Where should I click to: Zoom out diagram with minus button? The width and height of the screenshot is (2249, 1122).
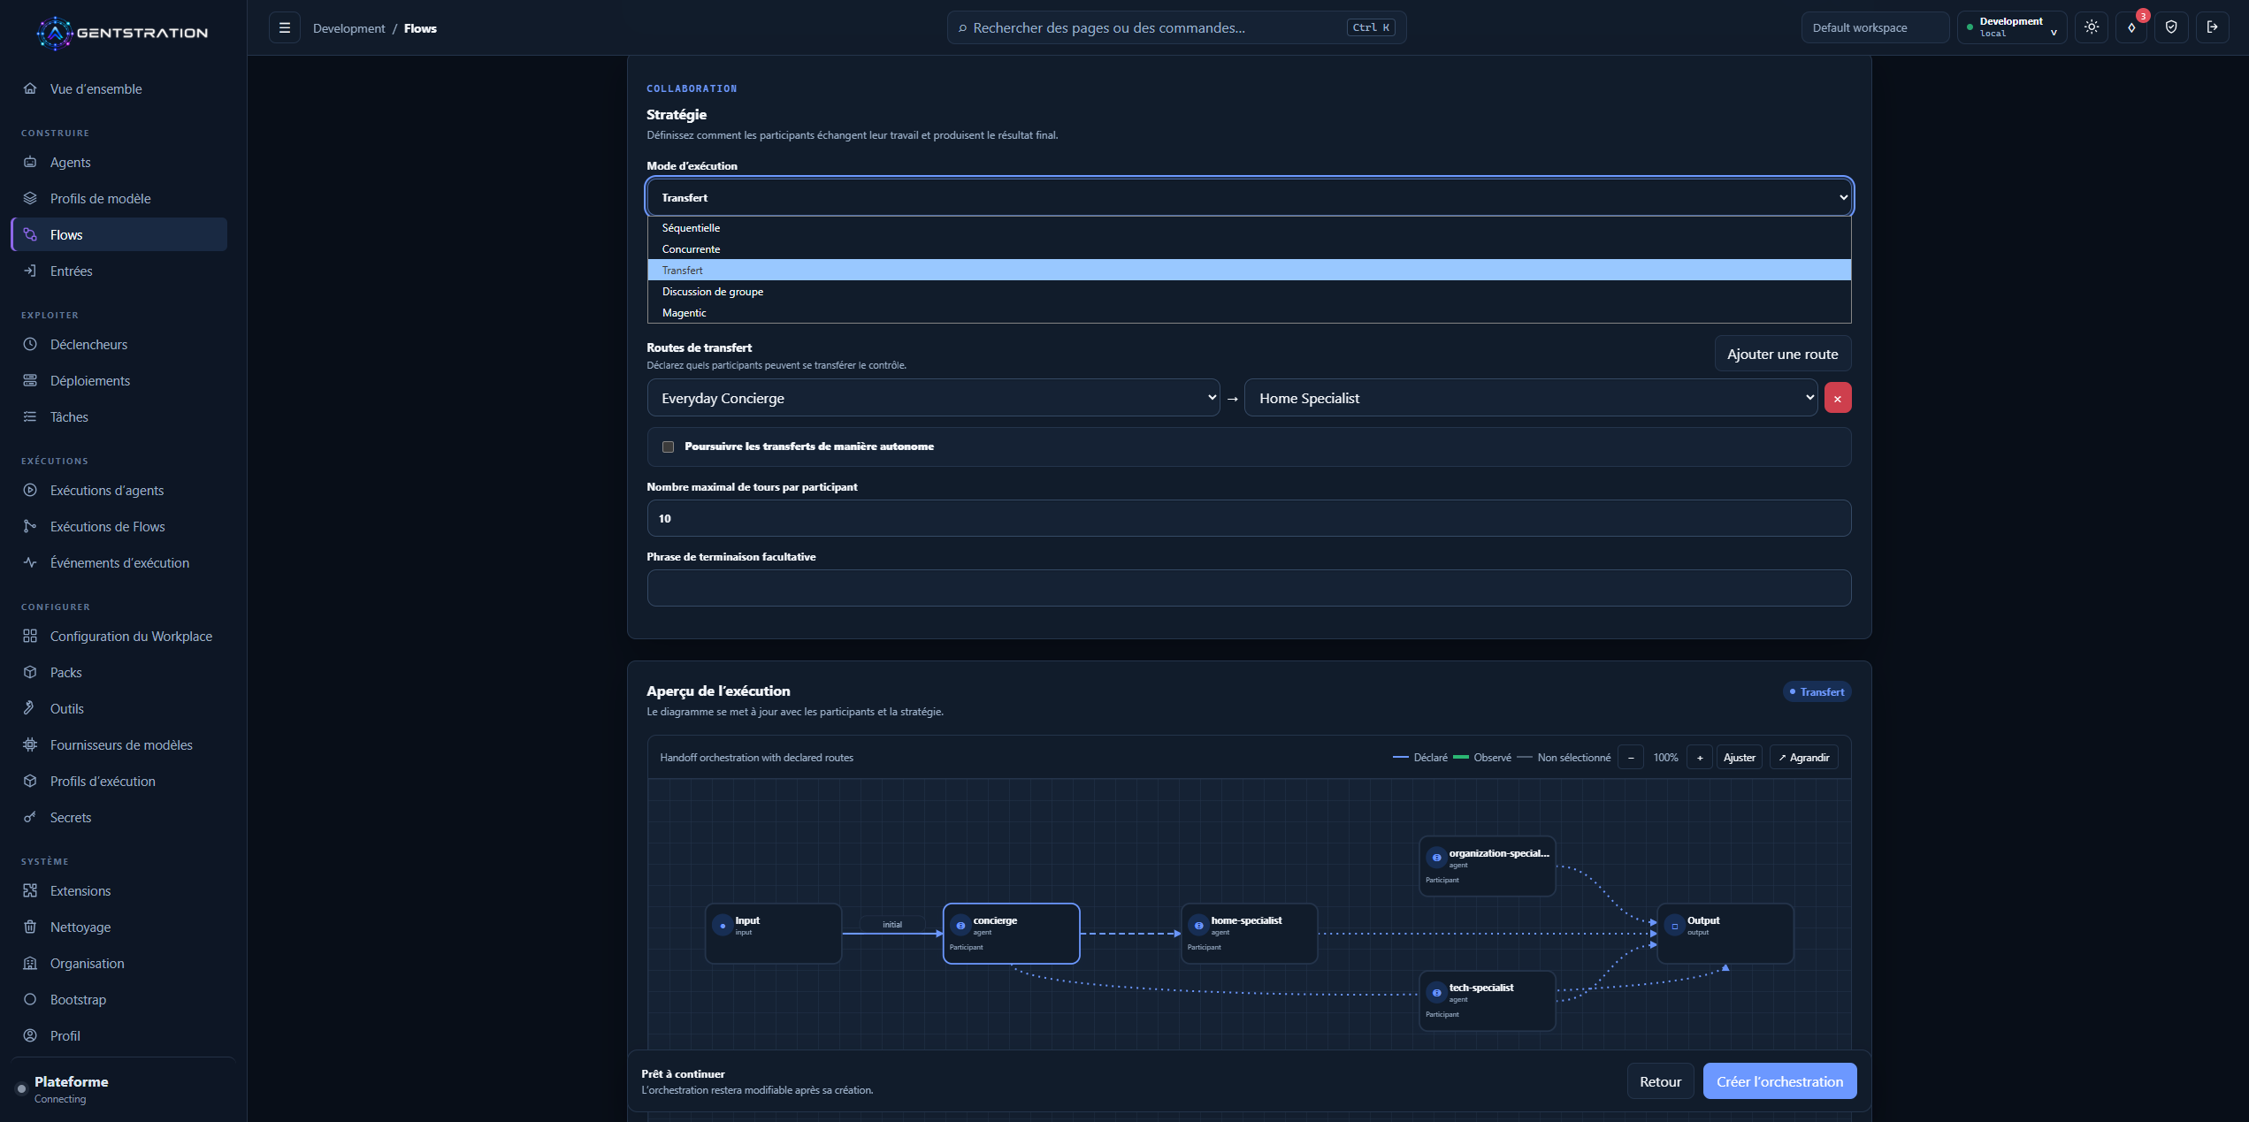[1630, 758]
